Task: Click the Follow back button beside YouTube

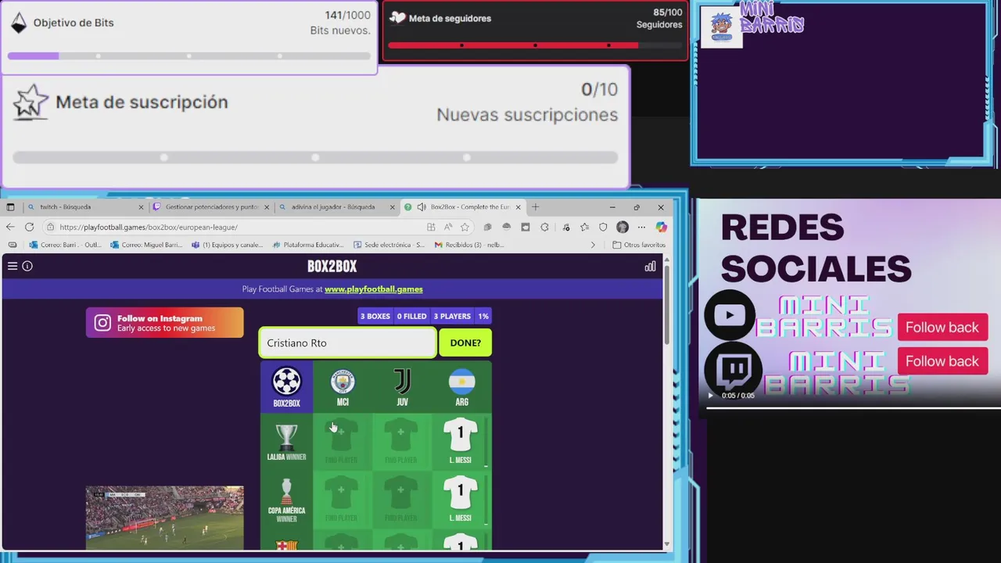Action: pos(942,328)
